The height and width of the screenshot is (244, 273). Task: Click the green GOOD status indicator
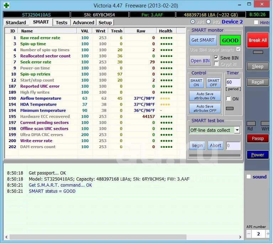click(230, 40)
